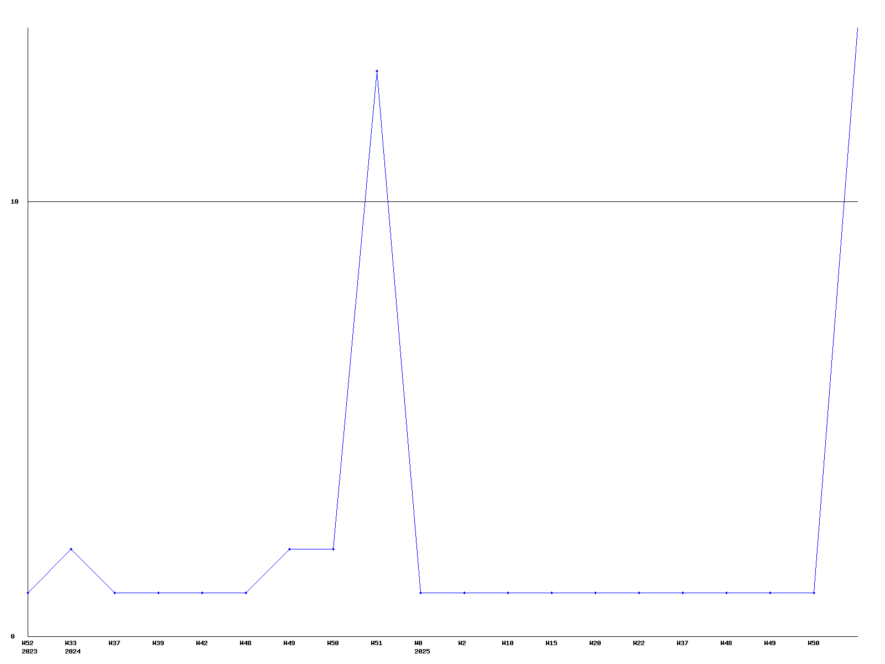The height and width of the screenshot is (664, 885).
Task: Select the data point above W22
Action: point(639,593)
